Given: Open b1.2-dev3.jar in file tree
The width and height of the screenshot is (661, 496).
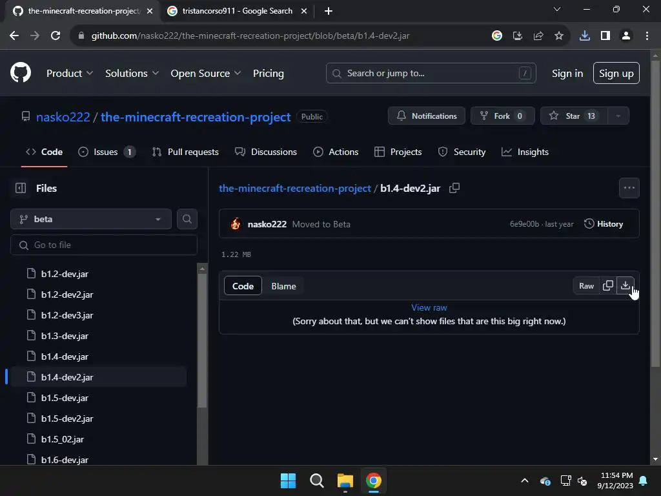Looking at the screenshot, I should pos(99,315).
